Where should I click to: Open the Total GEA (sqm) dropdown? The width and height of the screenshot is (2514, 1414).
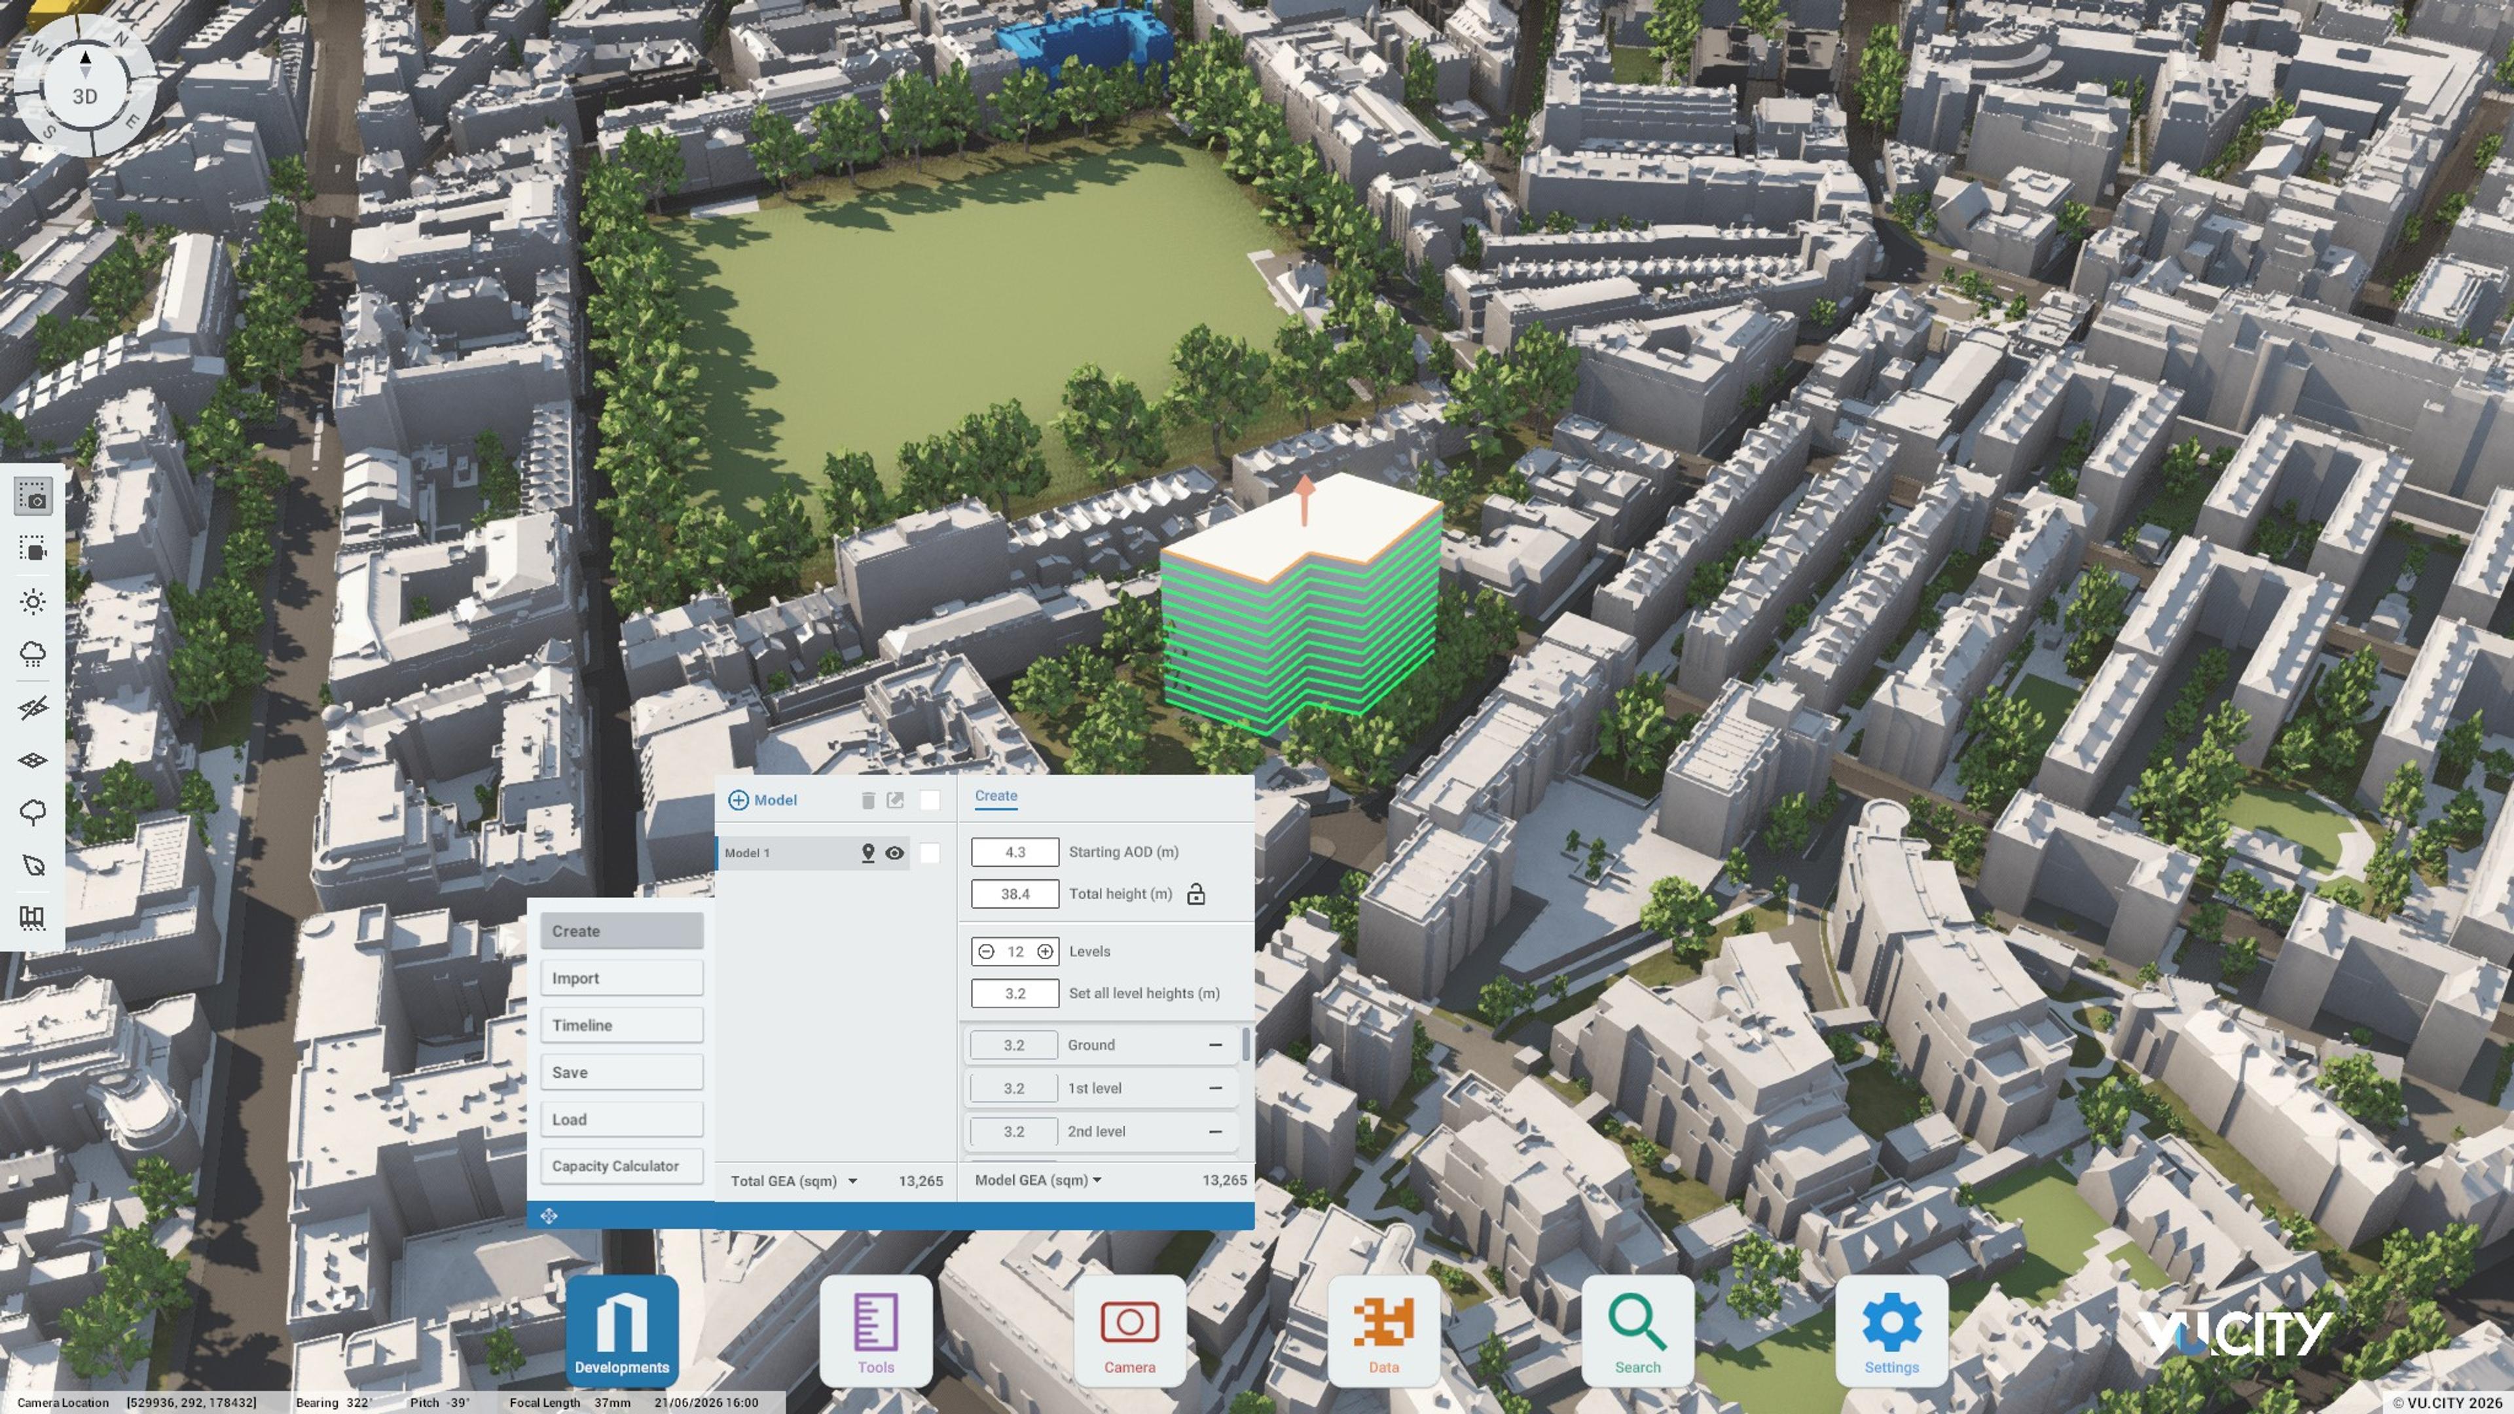tap(793, 1181)
